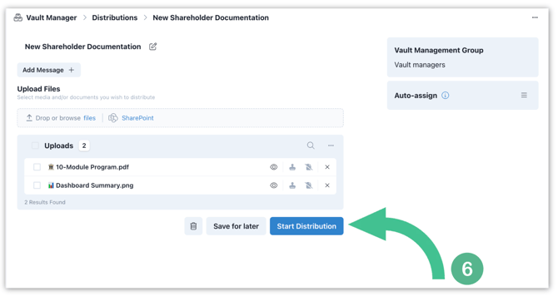Screen dimensions: 558x301
Task: Select the Vault Management Group card
Action: (x=462, y=57)
